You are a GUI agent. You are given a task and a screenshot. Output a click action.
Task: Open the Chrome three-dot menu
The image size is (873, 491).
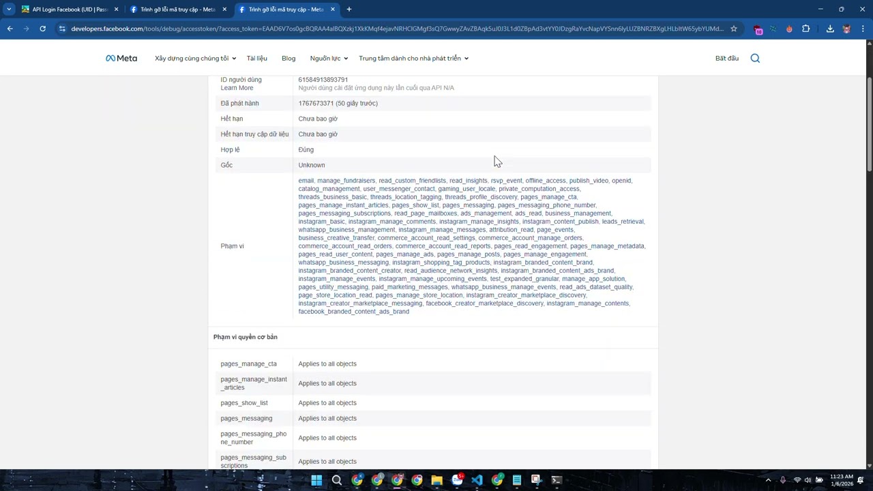[863, 29]
